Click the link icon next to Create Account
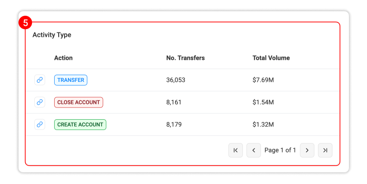Image resolution: width=367 pixels, height=184 pixels. click(x=40, y=125)
